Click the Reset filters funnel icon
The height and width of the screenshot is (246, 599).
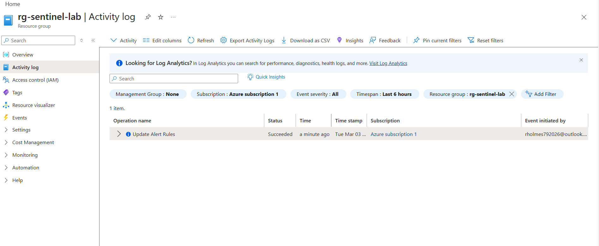pyautogui.click(x=471, y=40)
